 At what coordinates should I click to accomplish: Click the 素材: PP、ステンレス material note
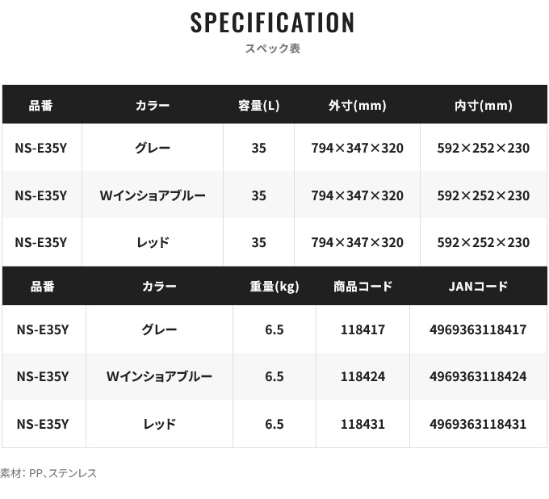pyautogui.click(x=48, y=473)
